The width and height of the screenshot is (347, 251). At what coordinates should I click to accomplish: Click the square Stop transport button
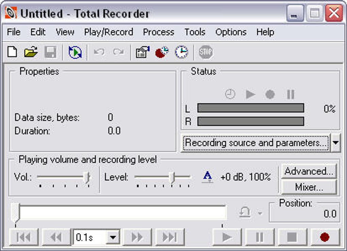[292, 237]
